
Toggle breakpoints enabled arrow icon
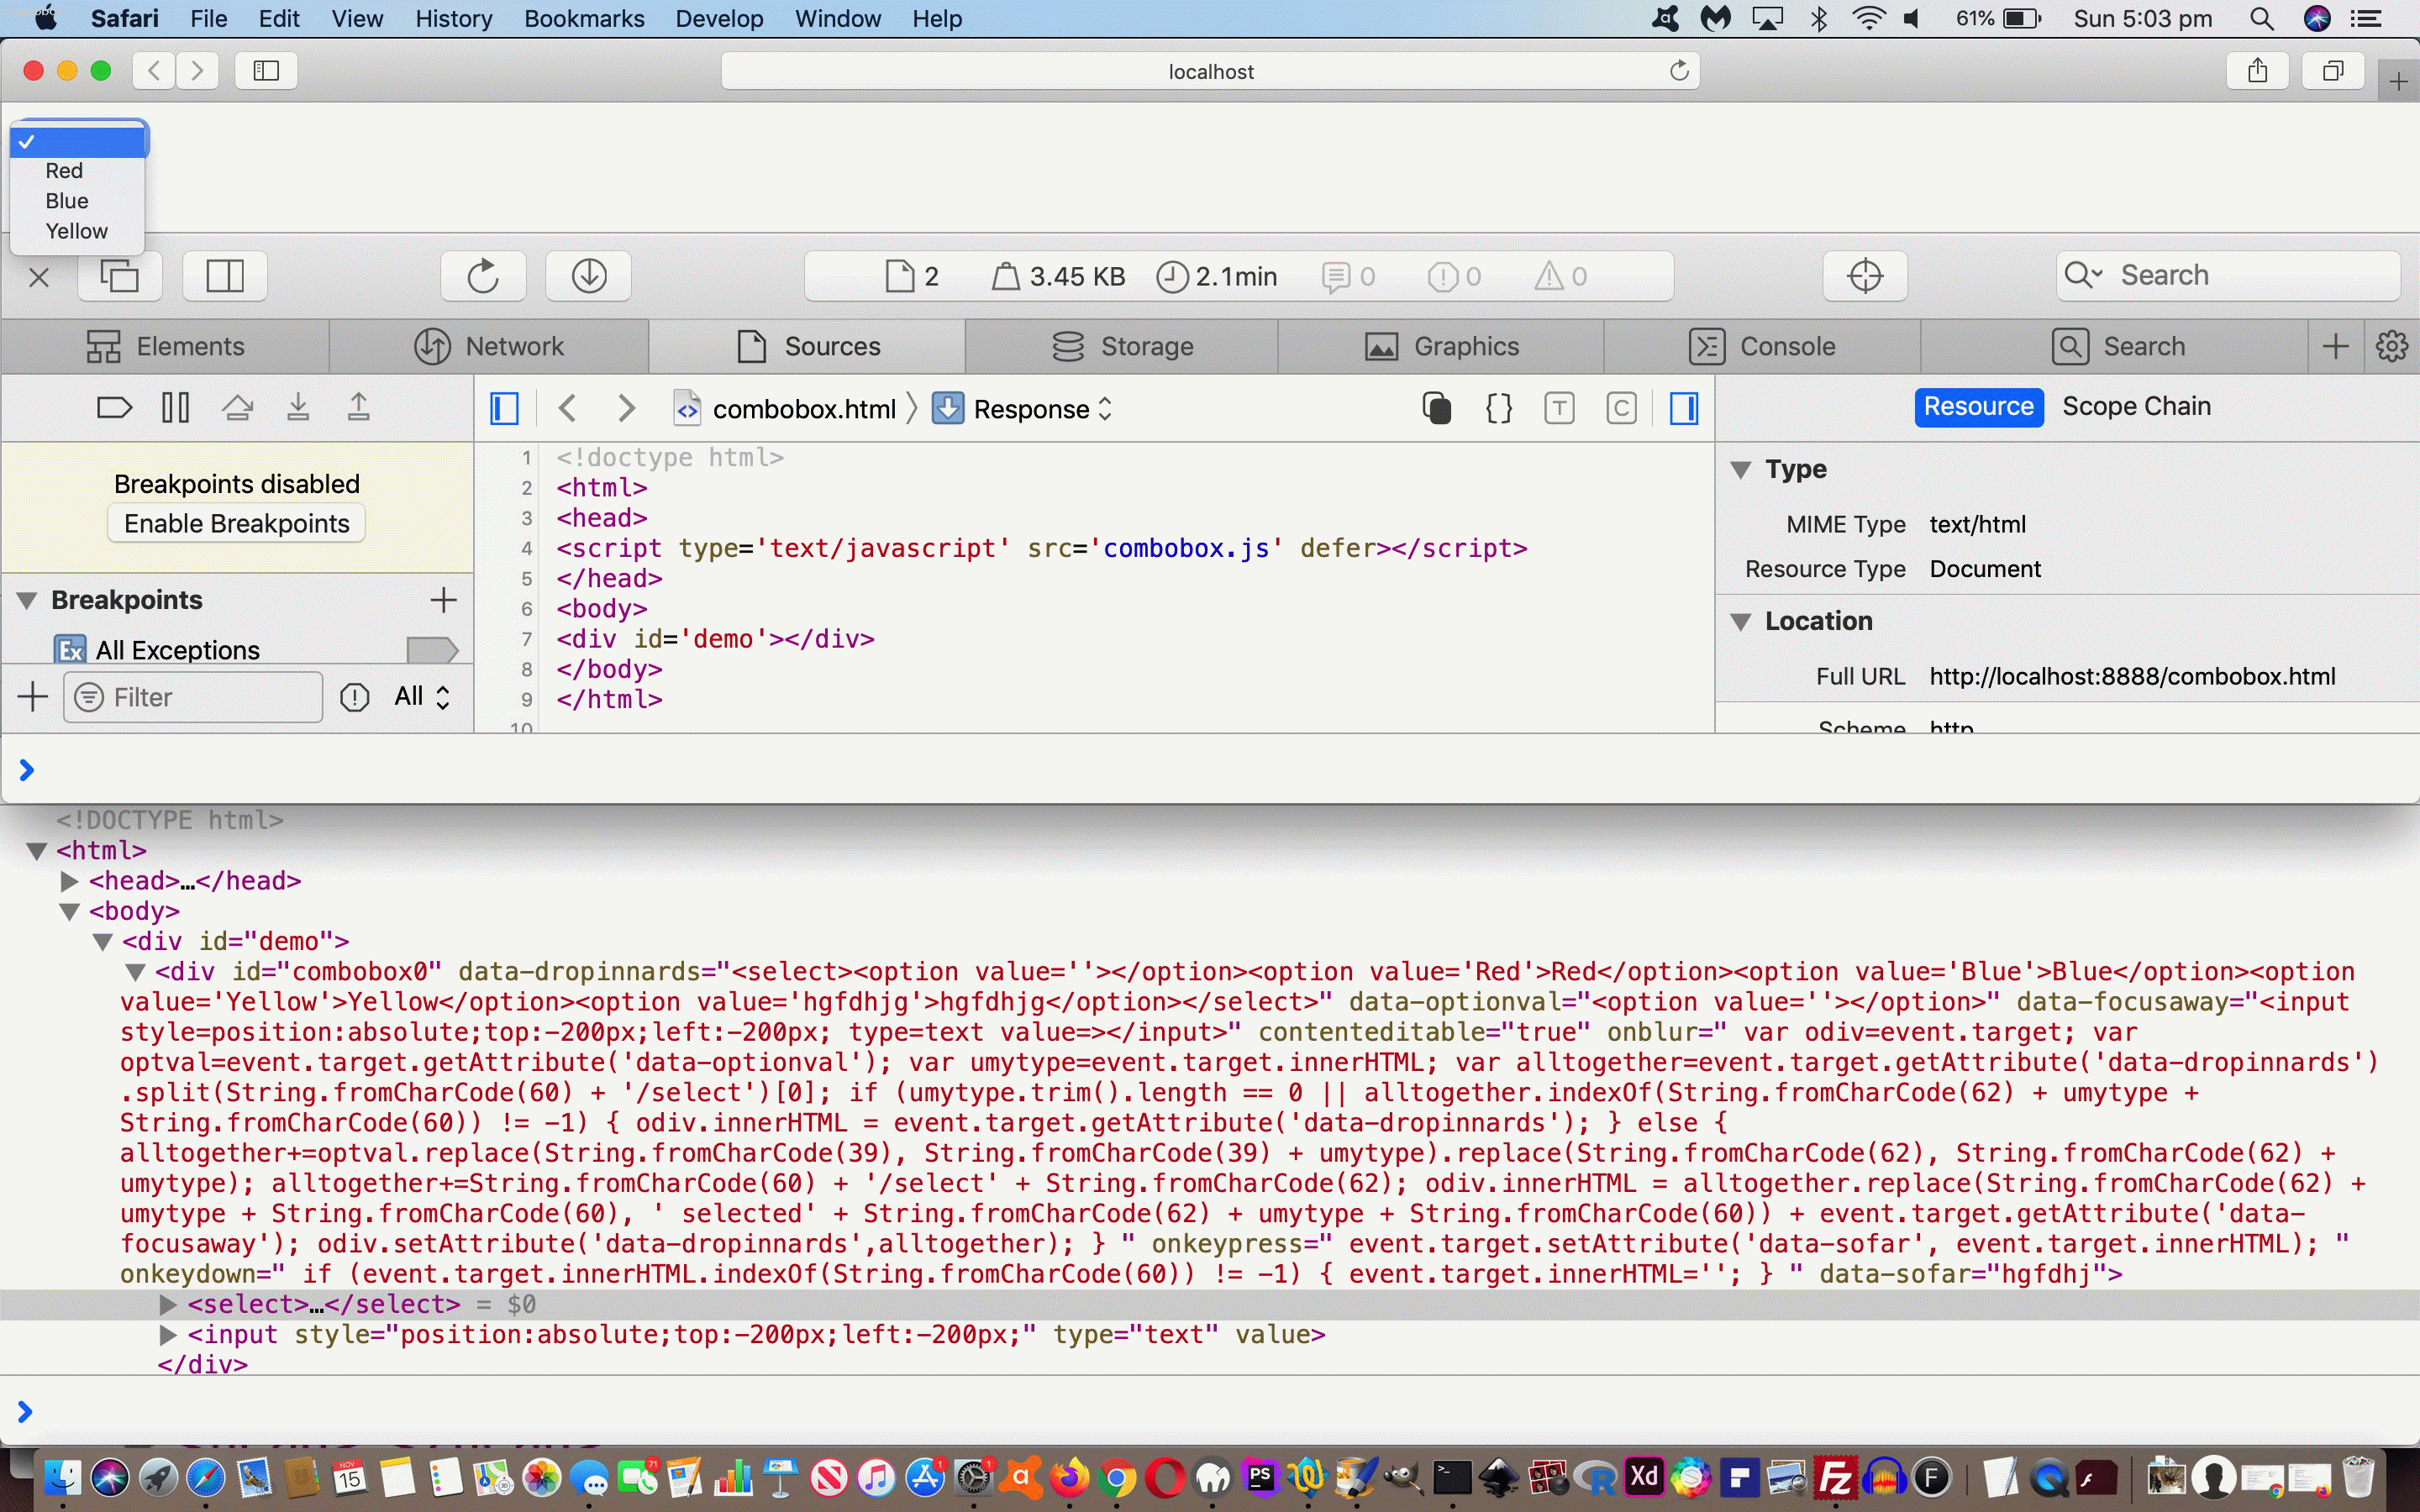pyautogui.click(x=114, y=407)
